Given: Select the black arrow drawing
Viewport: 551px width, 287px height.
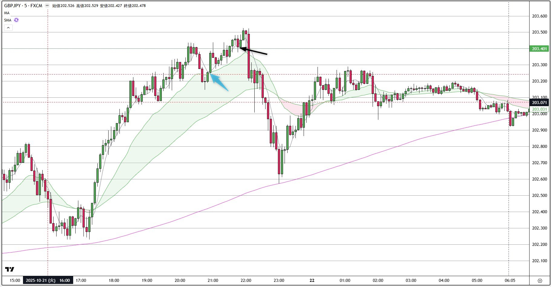Looking at the screenshot, I should (253, 51).
